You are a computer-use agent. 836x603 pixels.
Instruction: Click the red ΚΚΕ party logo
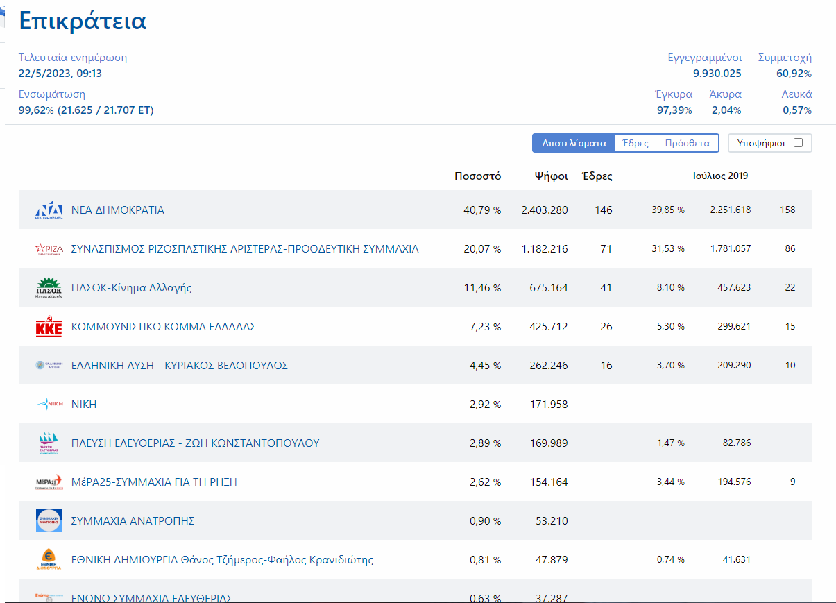coord(49,327)
